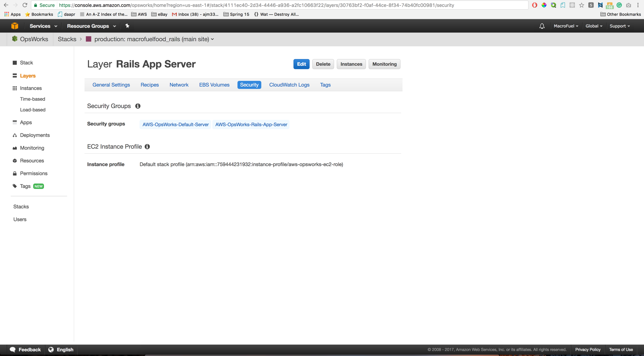This screenshot has width=644, height=356.
Task: Click the Resources cube icon in sidebar
Action: tap(15, 160)
